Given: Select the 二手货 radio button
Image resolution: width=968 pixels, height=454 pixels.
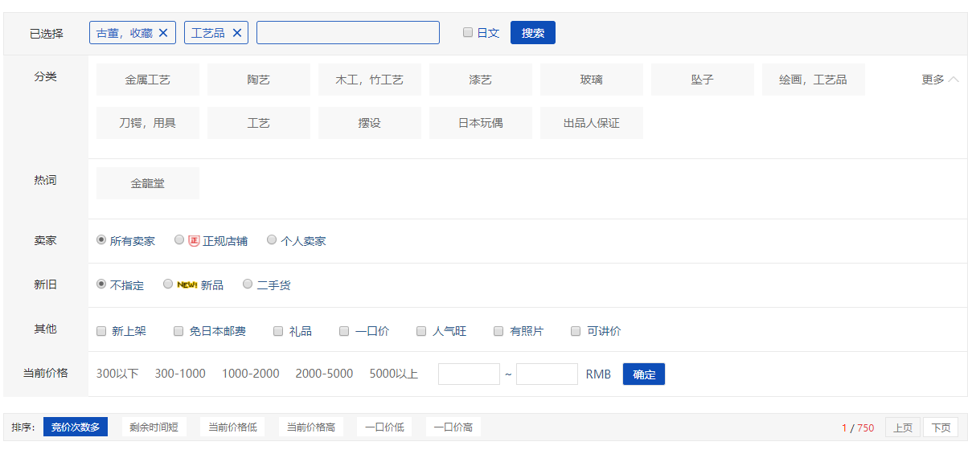Looking at the screenshot, I should 248,284.
